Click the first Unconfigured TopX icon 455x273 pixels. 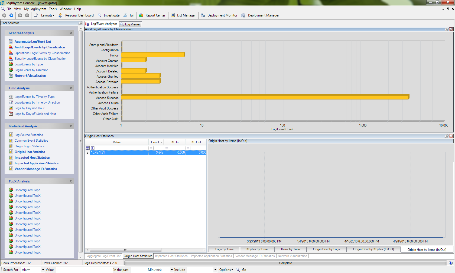(x=11, y=190)
